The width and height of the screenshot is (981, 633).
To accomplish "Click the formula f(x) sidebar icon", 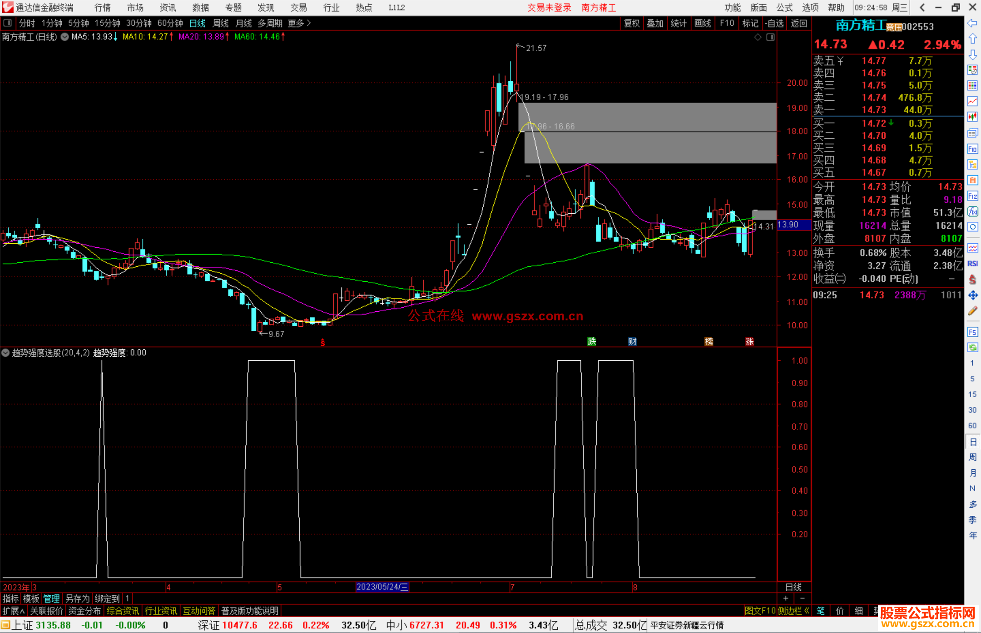I will coord(972,211).
